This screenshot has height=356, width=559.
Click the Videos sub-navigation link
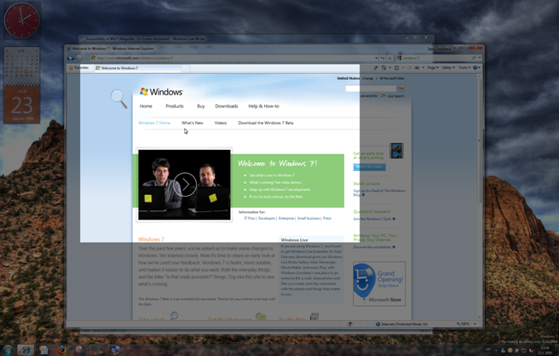coord(221,123)
